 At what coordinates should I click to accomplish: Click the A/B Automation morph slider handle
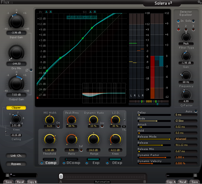click(61, 176)
